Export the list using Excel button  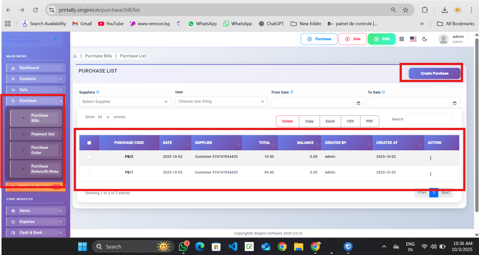330,121
